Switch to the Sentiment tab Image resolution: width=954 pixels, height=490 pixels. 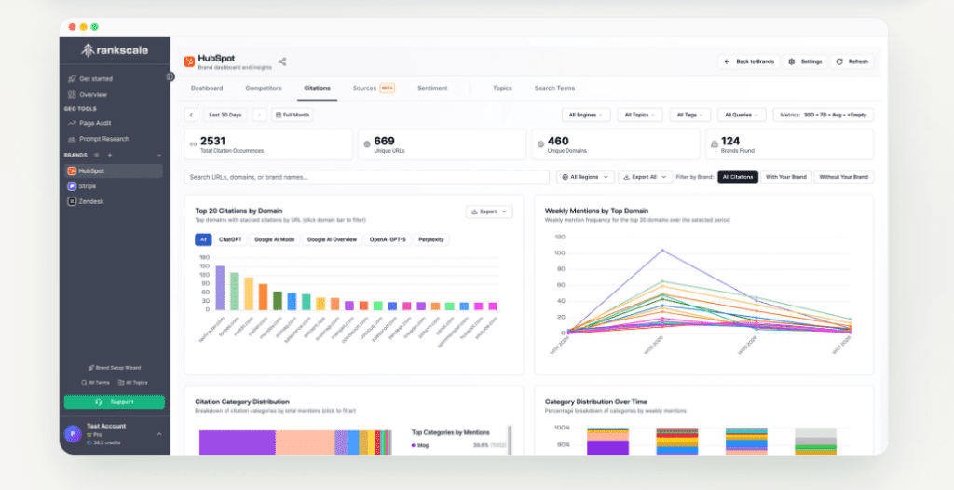[x=432, y=88]
